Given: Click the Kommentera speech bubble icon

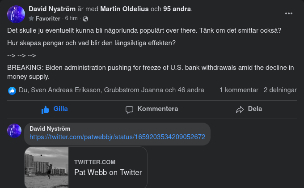Looking at the screenshot, I should pyautogui.click(x=129, y=109).
